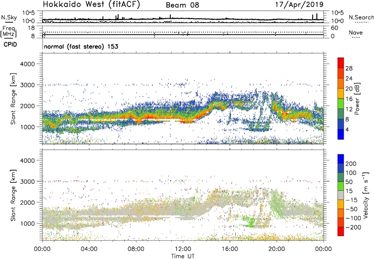This screenshot has width=374, height=259.
Task: Click the date '17/Apr/2019'
Action: pos(300,5)
